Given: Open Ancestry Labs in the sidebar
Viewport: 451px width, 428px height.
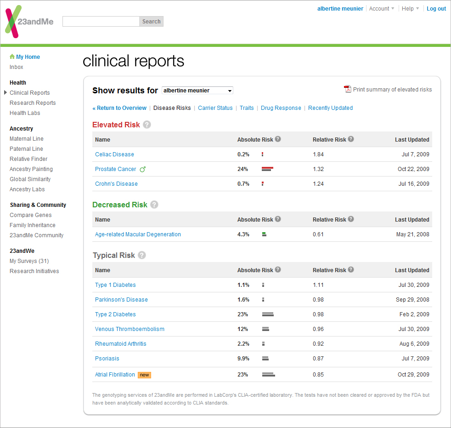Looking at the screenshot, I should 27,189.
